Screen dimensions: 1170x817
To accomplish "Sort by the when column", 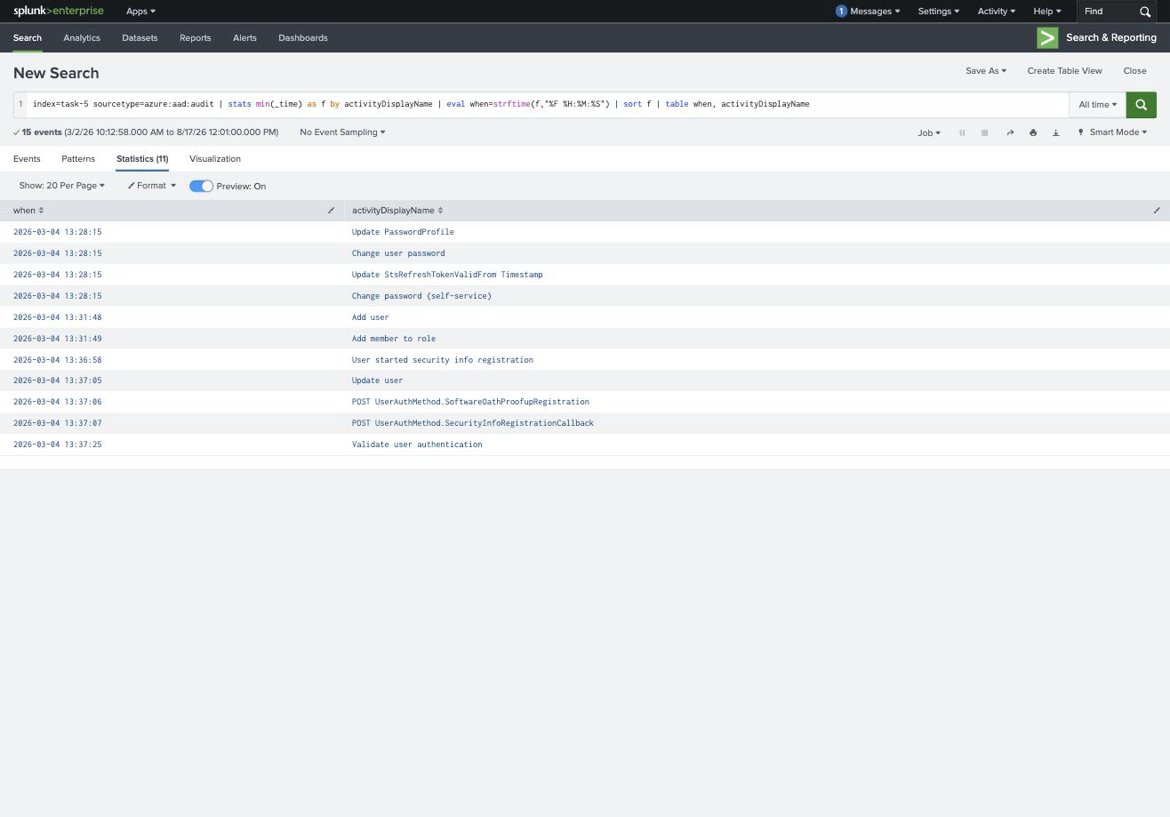I will (x=28, y=211).
